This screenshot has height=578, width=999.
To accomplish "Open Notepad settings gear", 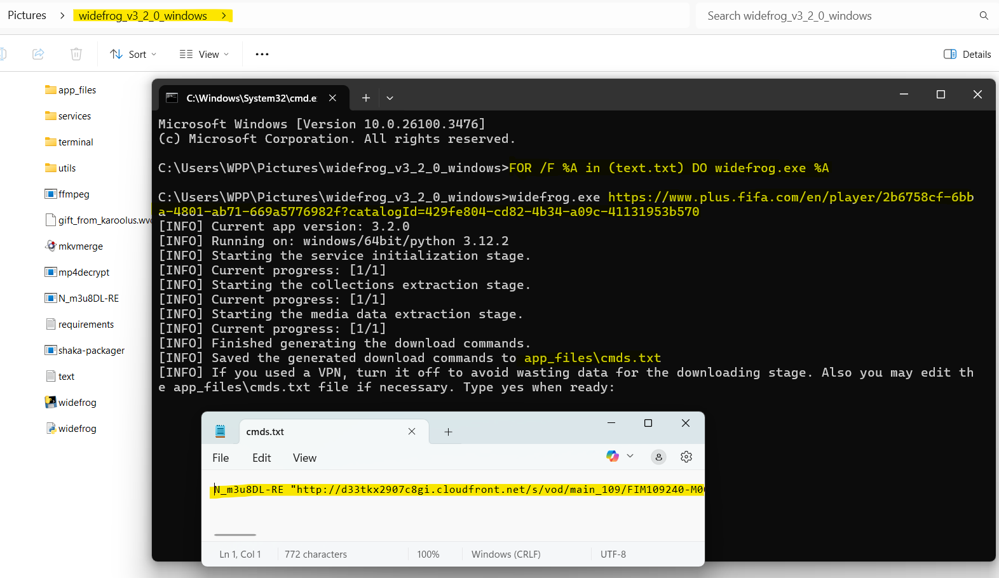I will (x=686, y=457).
